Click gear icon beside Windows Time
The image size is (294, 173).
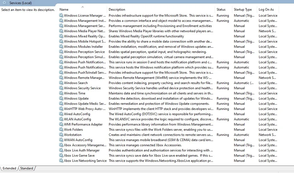[61, 93]
